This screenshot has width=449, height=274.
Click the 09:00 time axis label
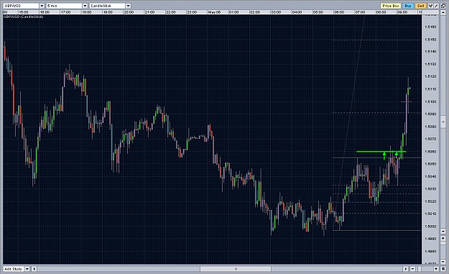tap(402, 12)
